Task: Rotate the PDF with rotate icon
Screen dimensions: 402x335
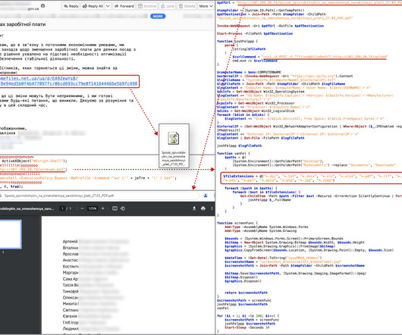Action: click(123, 208)
